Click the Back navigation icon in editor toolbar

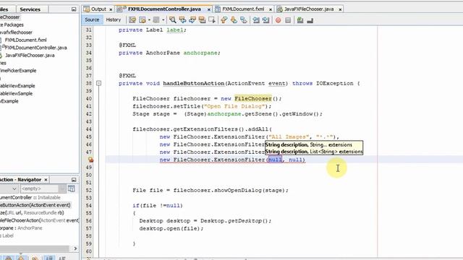[x=143, y=19]
